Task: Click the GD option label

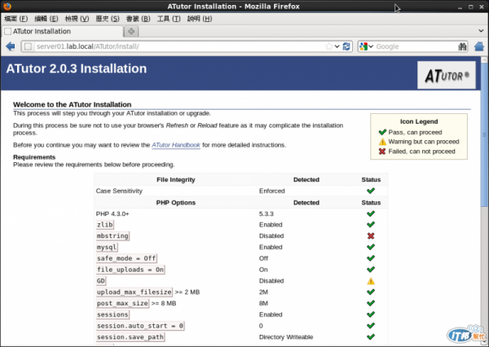Action: tap(101, 281)
